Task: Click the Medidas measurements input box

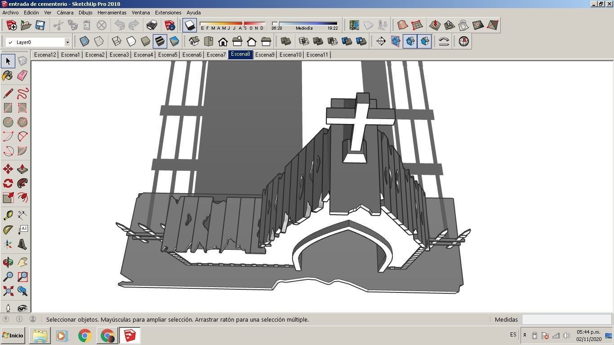Action: (x=566, y=319)
